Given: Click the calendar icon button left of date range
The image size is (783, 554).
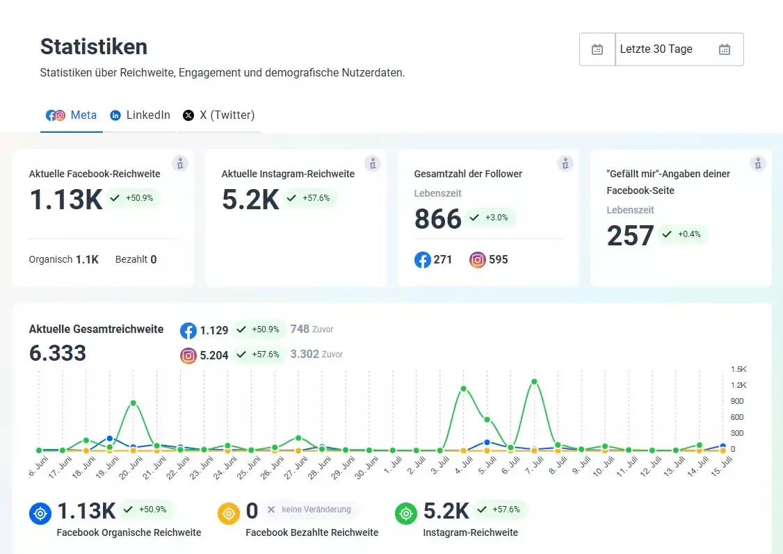Looking at the screenshot, I should click(597, 49).
